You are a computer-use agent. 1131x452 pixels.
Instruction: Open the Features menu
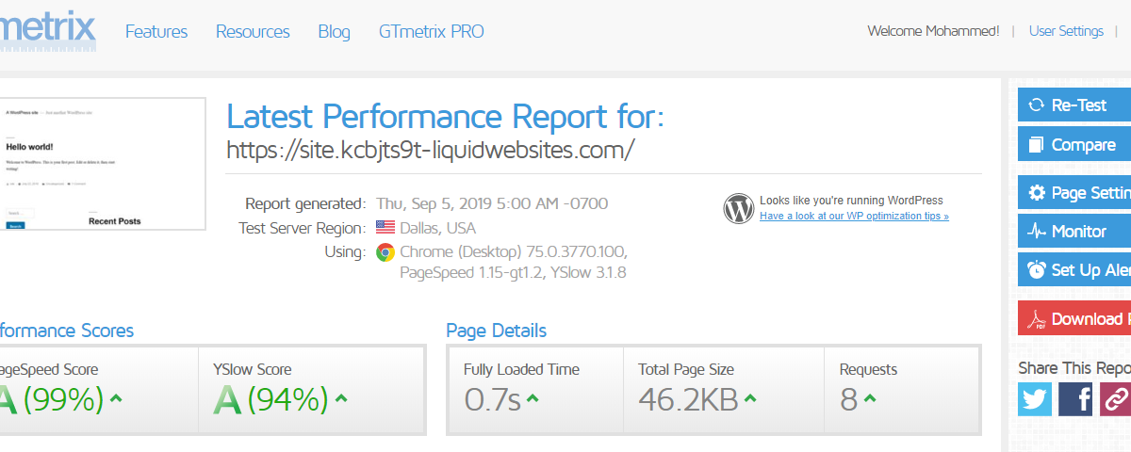coord(156,31)
